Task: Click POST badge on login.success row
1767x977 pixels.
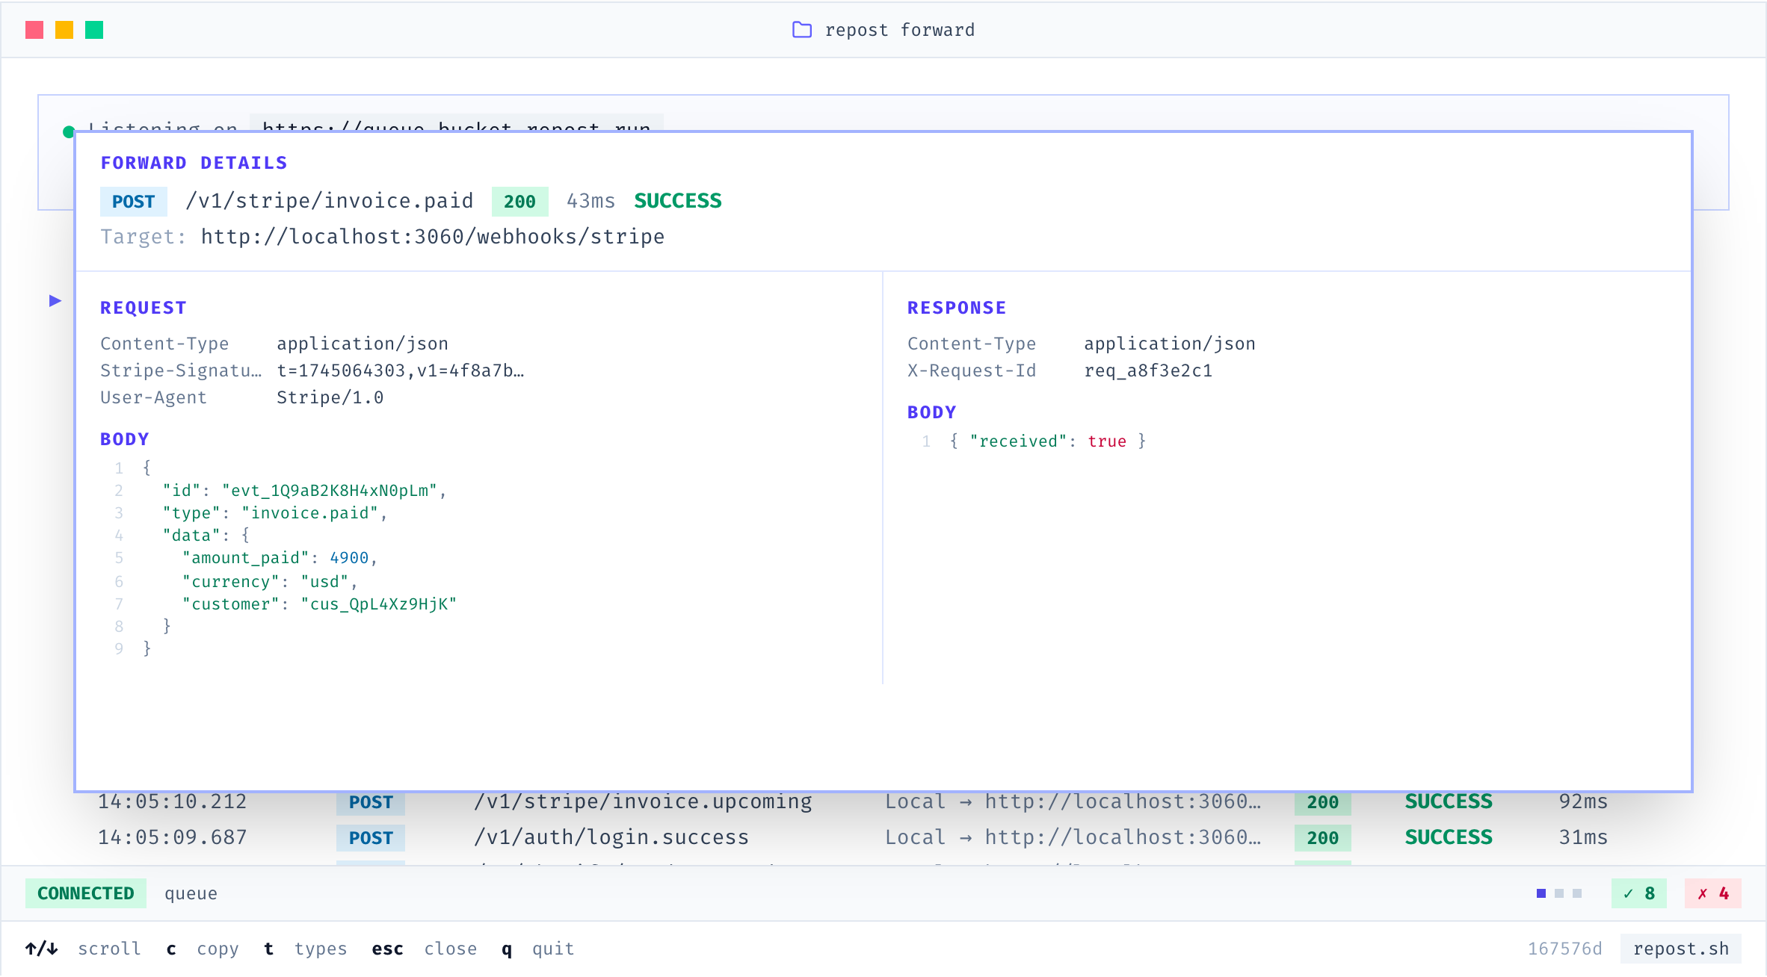Action: (x=371, y=838)
